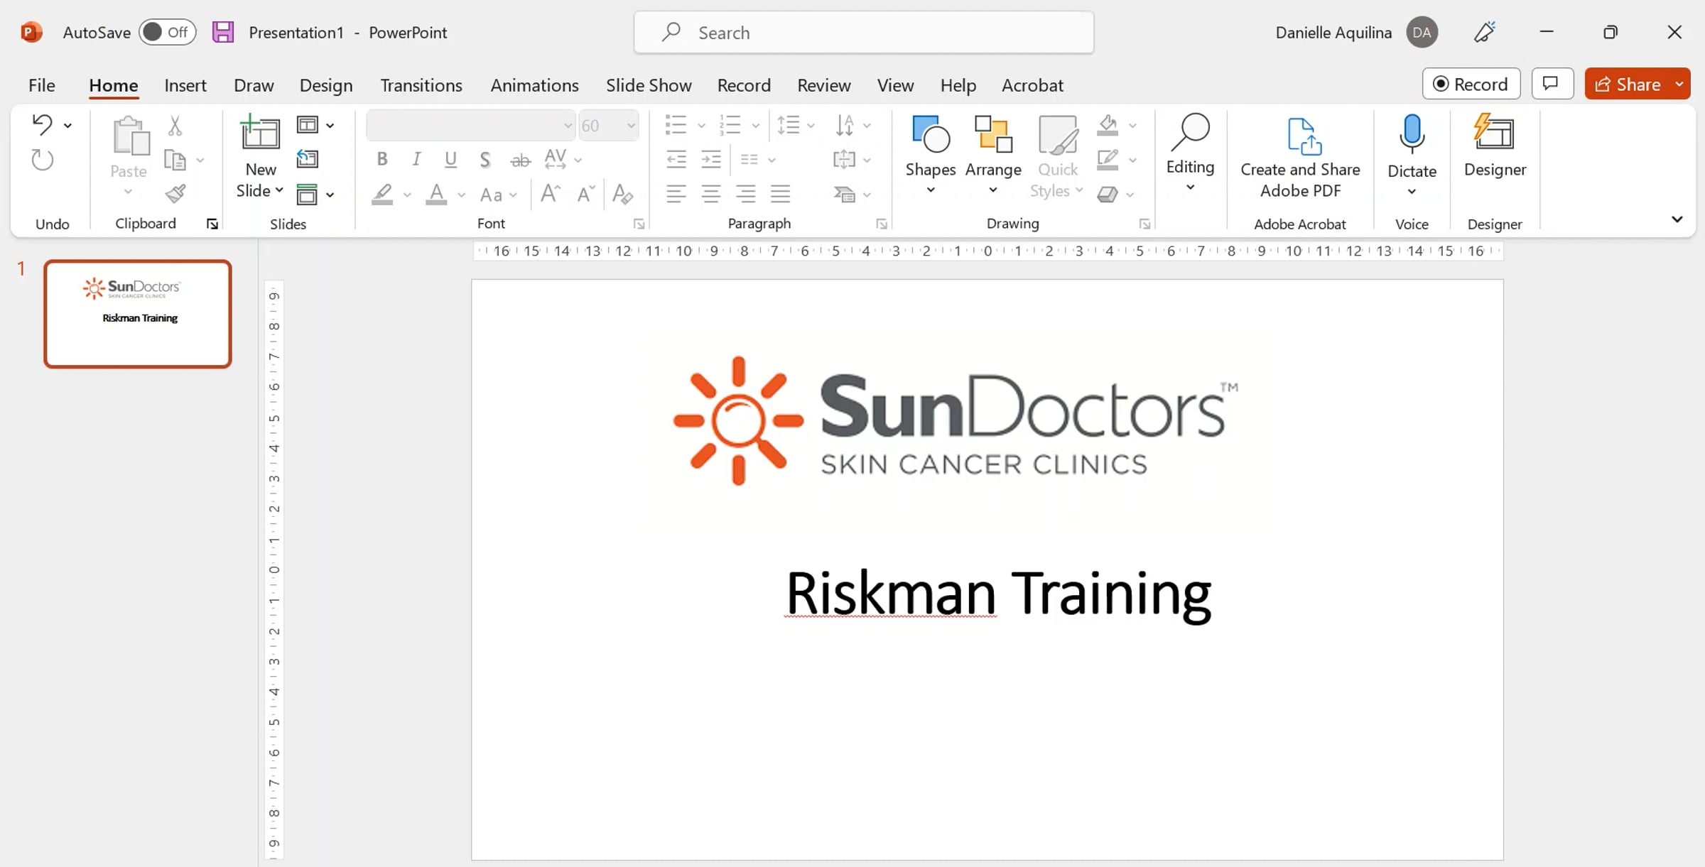Open the Clipboard pane launcher
Viewport: 1705px width, 867px height.
coord(212,224)
